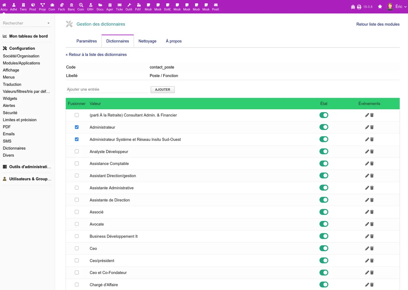This screenshot has height=290, width=408.
Task: Click Retour à la liste des dictionnaires
Action: point(96,54)
